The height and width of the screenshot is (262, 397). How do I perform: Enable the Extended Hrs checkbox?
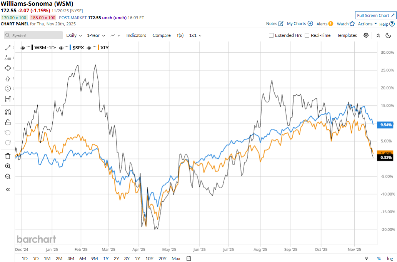pos(271,35)
